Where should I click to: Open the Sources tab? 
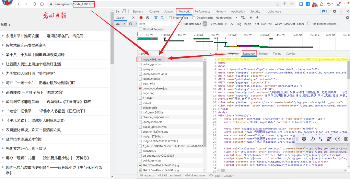point(169,12)
